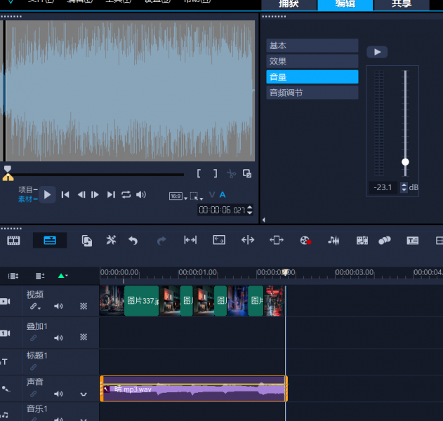Click the slip tool icon

pyautogui.click(x=190, y=240)
